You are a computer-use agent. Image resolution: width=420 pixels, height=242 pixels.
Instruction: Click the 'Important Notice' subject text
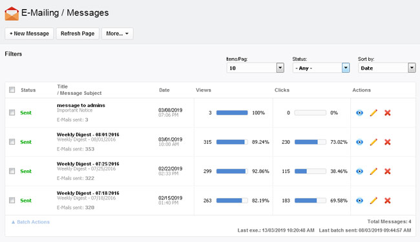click(74, 110)
